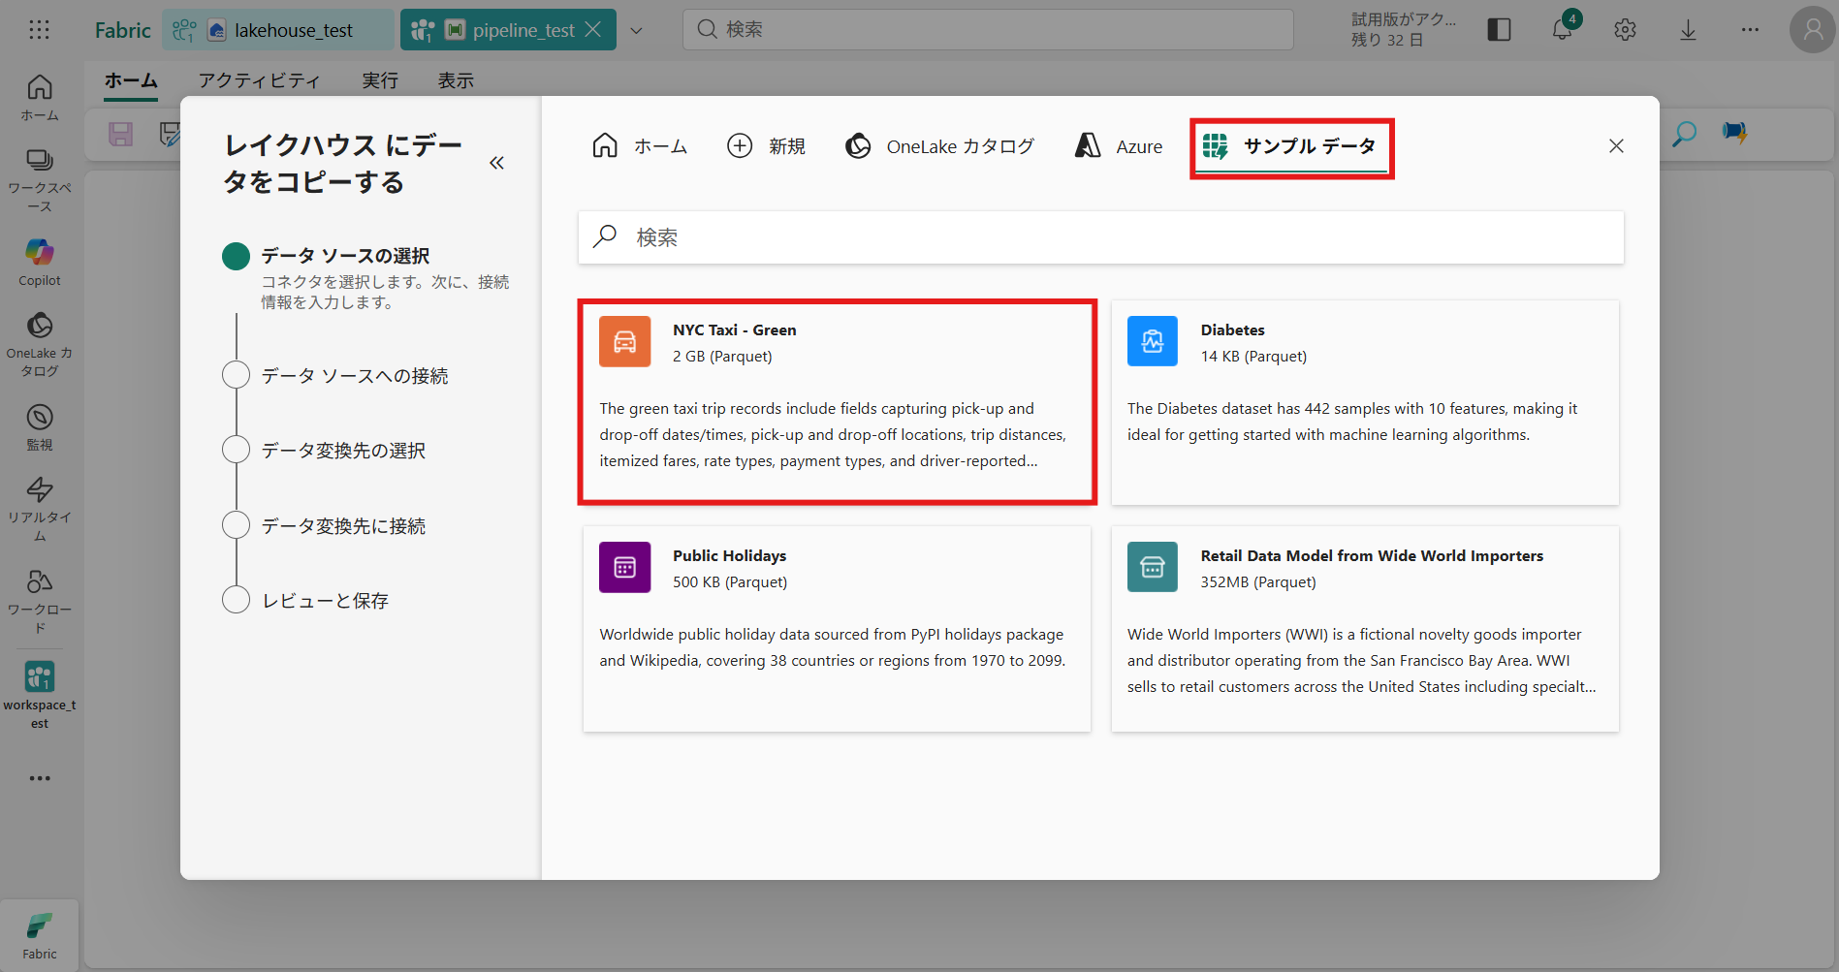Choose the Public Holidays sample dataset

click(x=837, y=628)
